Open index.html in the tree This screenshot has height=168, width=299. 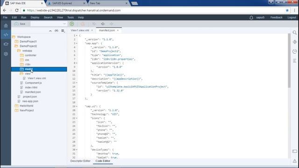31,87
